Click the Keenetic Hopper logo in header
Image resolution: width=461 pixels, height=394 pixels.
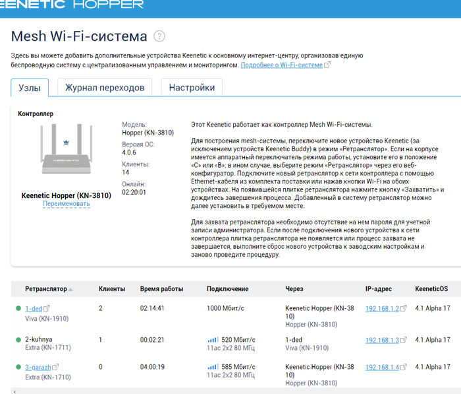point(72,5)
